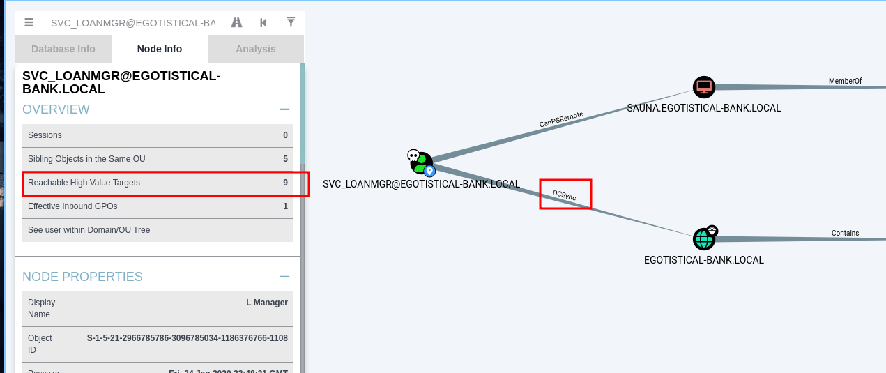
Task: Click the search field with SVC_LOANMGR text
Action: 132,23
